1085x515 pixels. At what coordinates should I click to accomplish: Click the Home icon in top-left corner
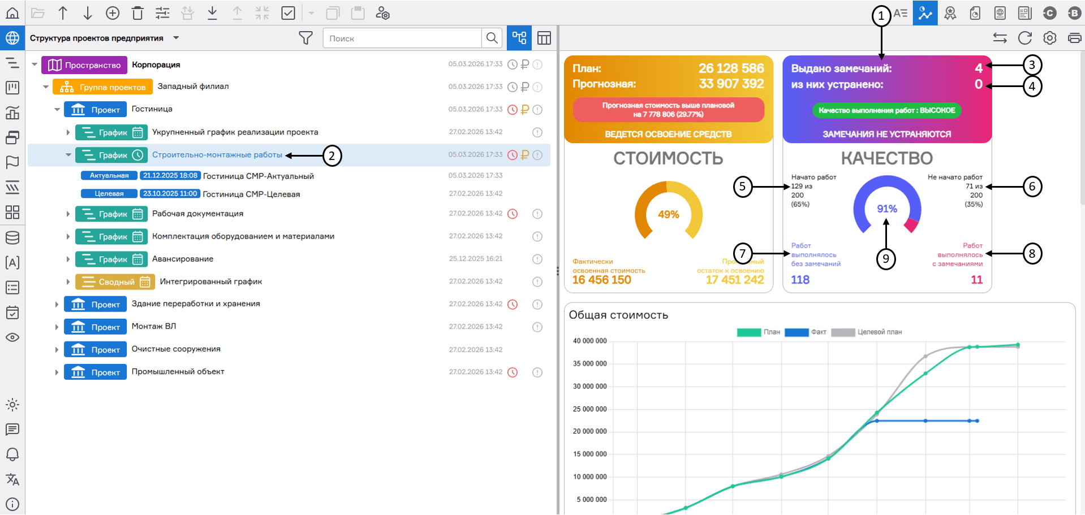click(x=12, y=13)
